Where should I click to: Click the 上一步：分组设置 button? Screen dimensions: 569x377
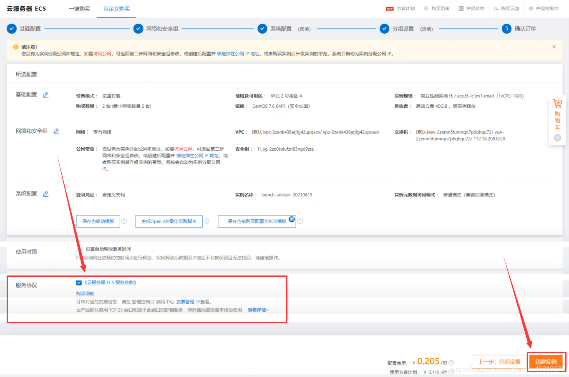[x=499, y=362]
